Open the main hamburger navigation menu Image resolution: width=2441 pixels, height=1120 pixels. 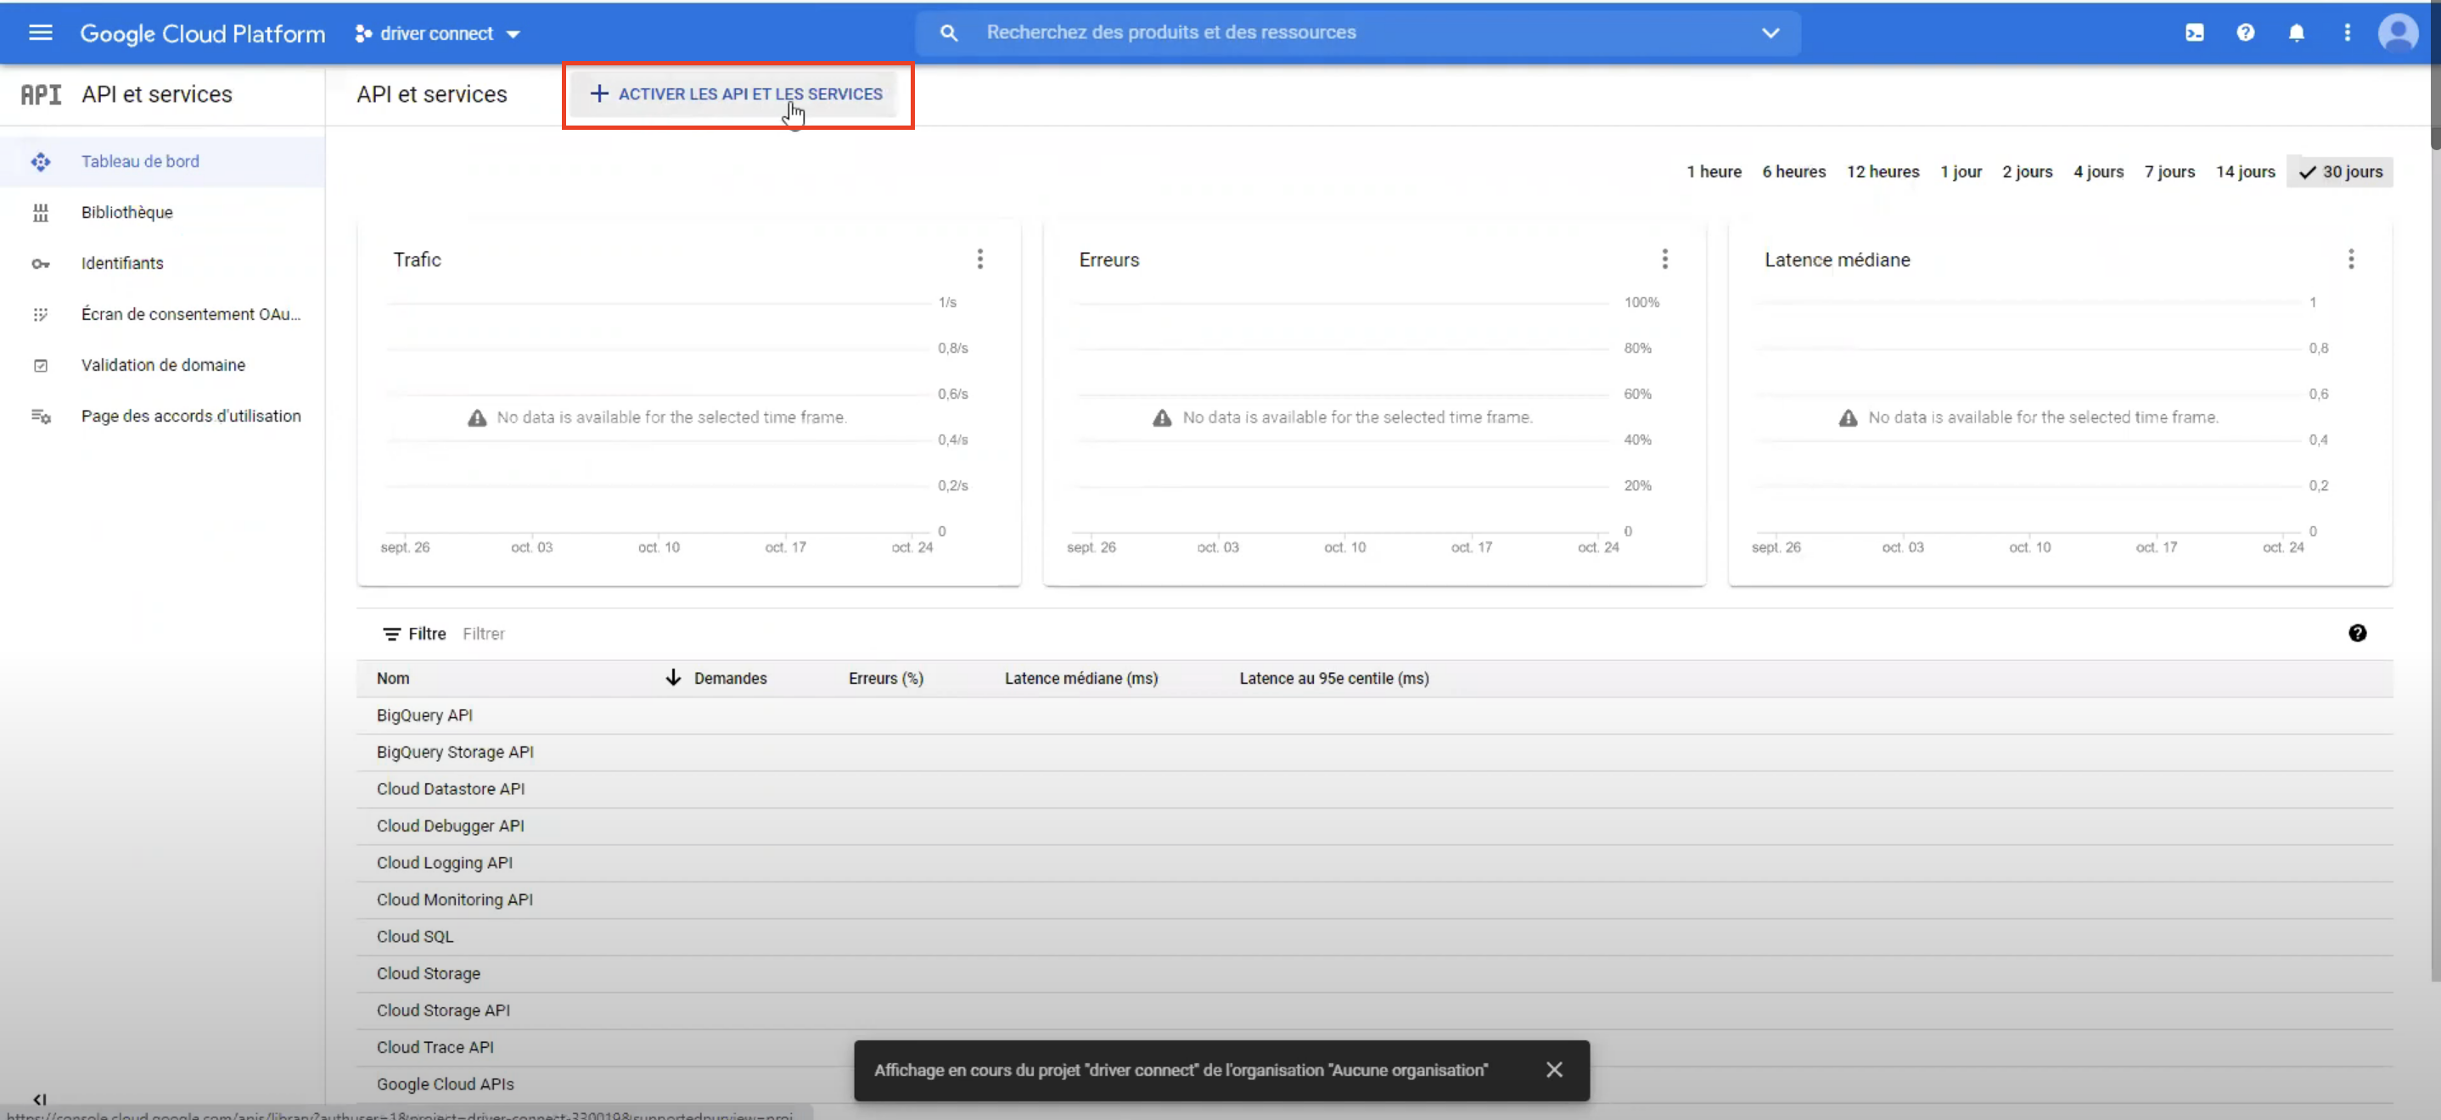point(40,33)
